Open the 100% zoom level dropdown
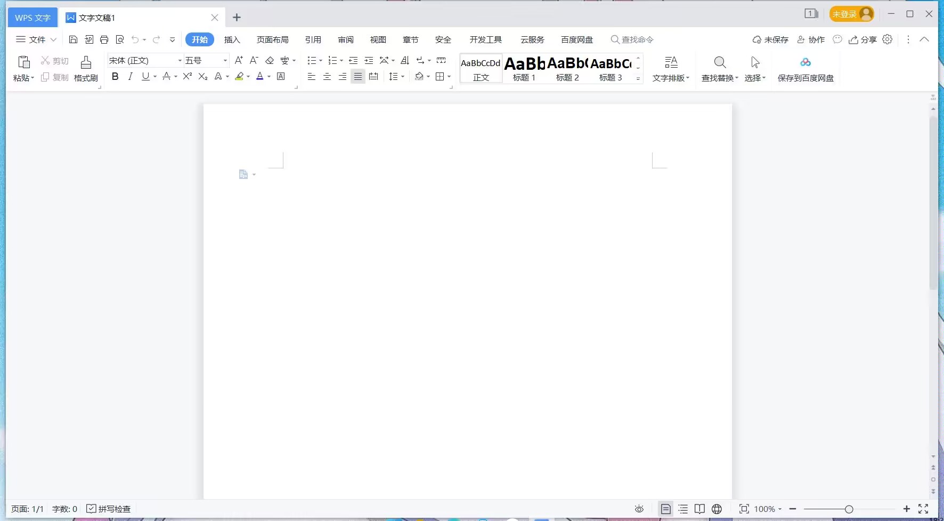 point(768,509)
